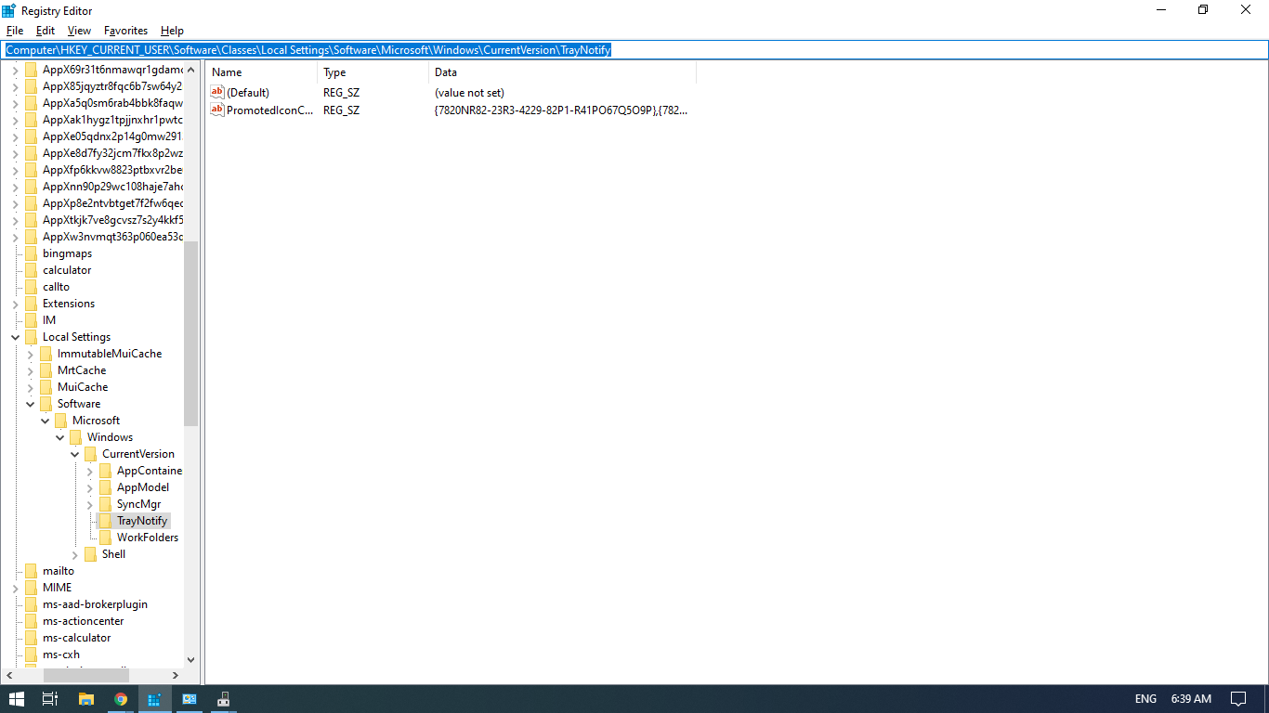The width and height of the screenshot is (1269, 713).
Task: Select the PromotedIconC... value string icon
Action: [x=217, y=110]
